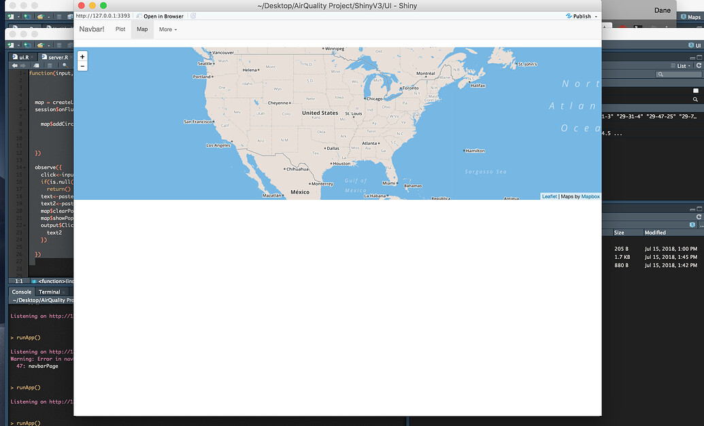Open the Leaflet attribution link
Screen dimensions: 704x426
click(x=549, y=196)
